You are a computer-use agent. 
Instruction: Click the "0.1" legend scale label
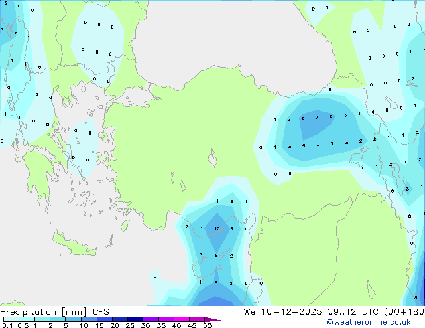pos(7,325)
